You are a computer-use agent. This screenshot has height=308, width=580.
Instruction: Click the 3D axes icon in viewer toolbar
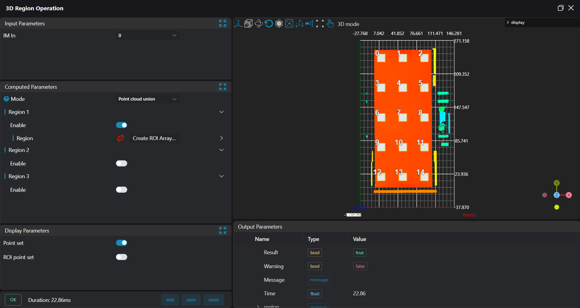click(x=238, y=24)
